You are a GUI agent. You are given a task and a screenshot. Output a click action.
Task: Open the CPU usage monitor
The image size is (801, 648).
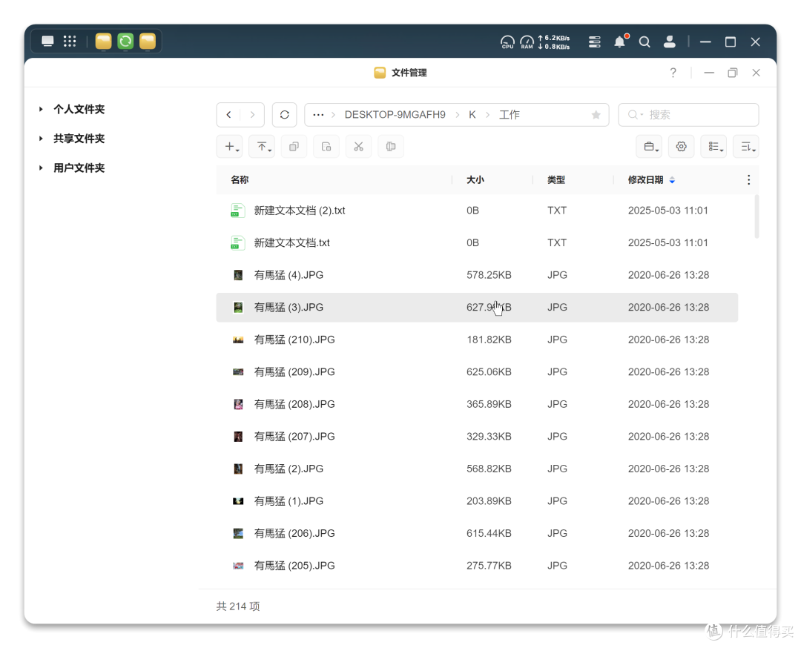pyautogui.click(x=507, y=42)
